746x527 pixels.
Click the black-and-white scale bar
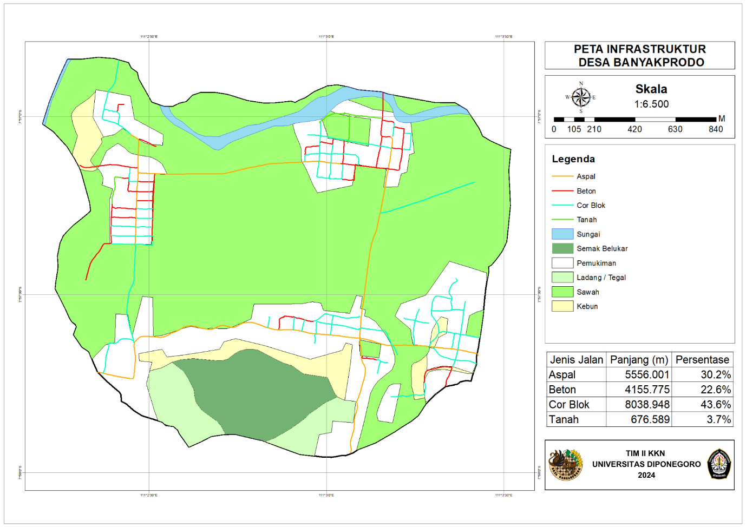pos(634,119)
